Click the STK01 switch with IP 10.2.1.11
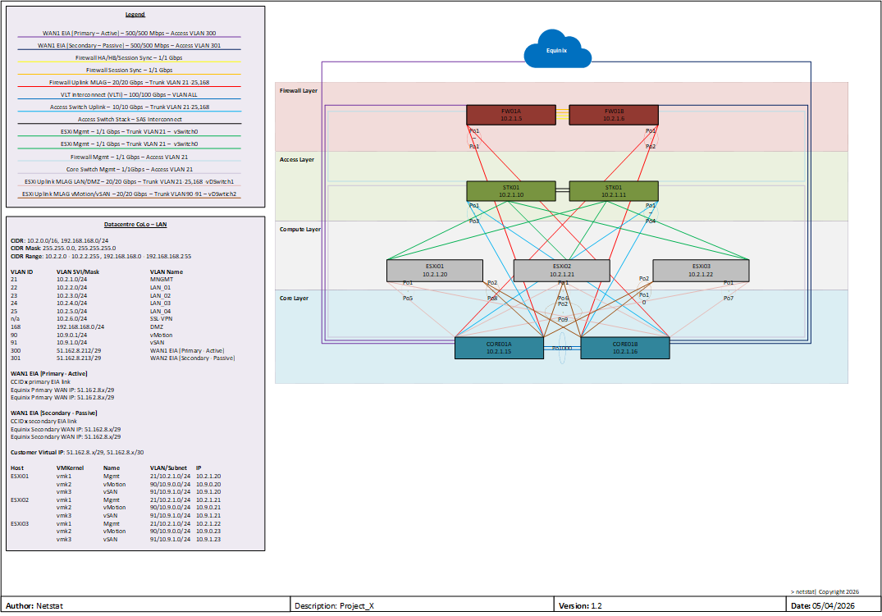882x616 pixels. point(614,191)
